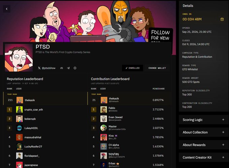Image resolution: width=229 pixels, height=168 pixels.
Task: Select Fablo name in Contribution Leaderboard
Action: [112, 108]
